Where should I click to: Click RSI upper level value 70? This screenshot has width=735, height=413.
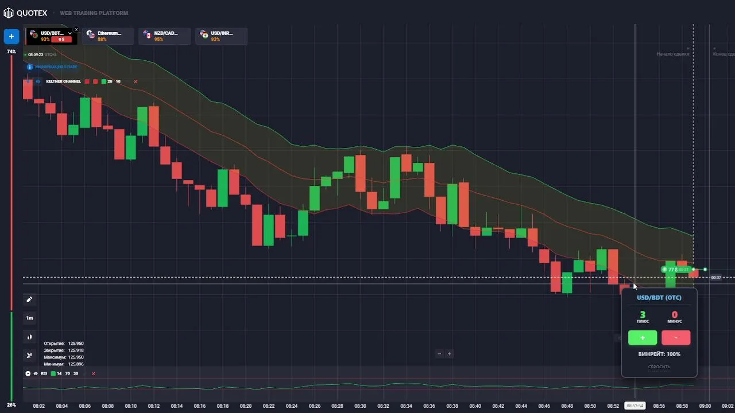[x=67, y=373]
